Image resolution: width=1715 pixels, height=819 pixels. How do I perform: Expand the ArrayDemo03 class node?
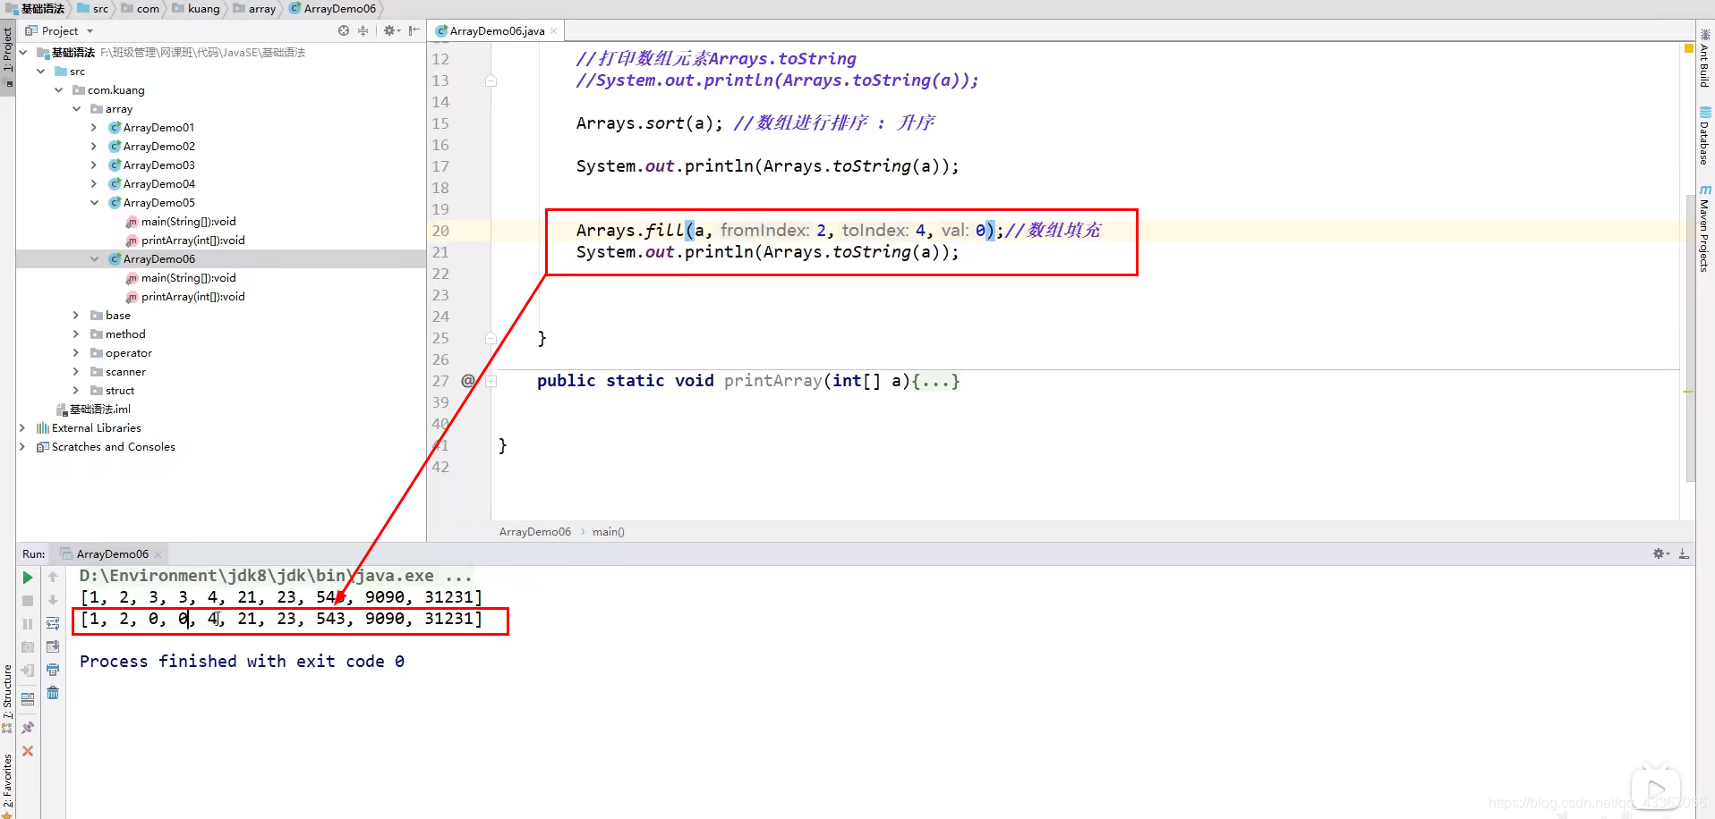pos(94,165)
